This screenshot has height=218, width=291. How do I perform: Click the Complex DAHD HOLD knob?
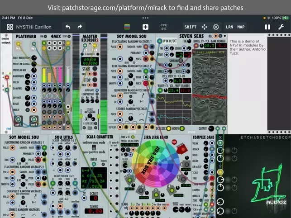206,155
